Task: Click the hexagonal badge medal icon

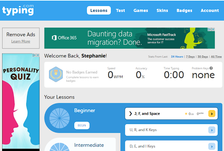Action: [x=56, y=74]
